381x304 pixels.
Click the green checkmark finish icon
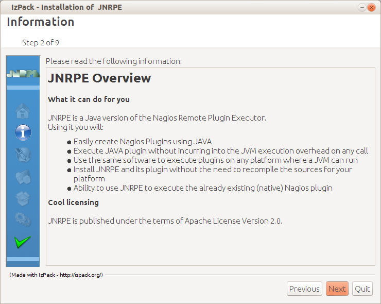(x=23, y=242)
